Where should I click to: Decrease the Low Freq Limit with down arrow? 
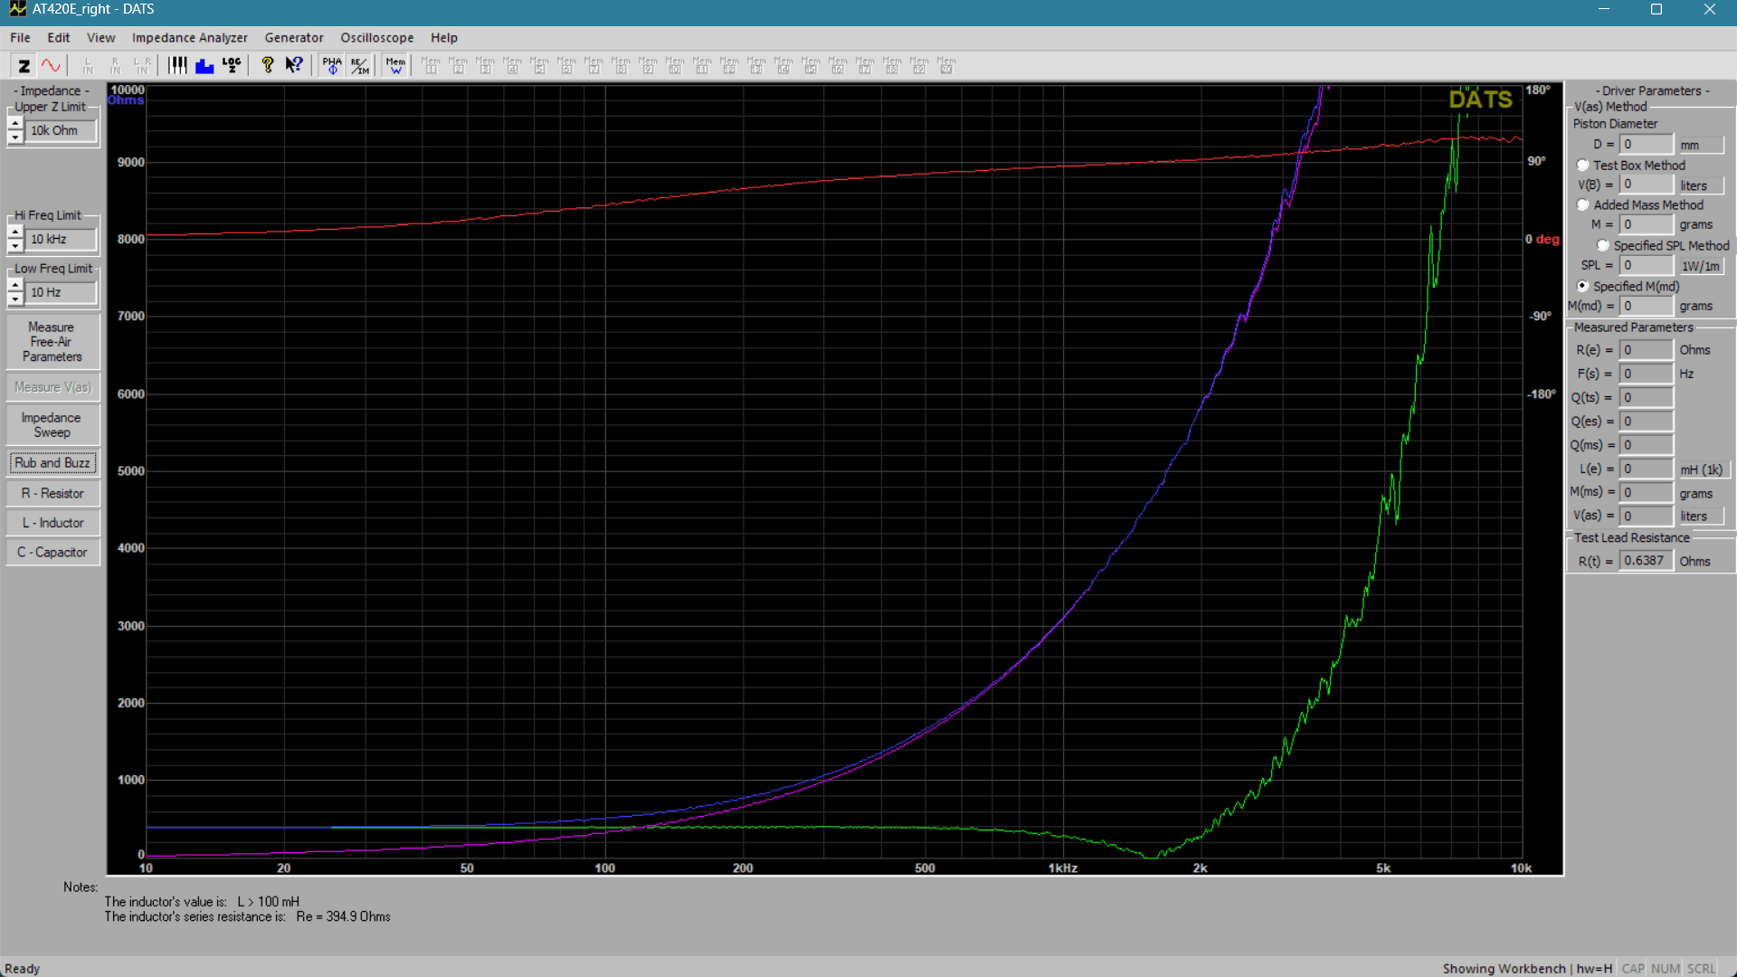pyautogui.click(x=15, y=299)
